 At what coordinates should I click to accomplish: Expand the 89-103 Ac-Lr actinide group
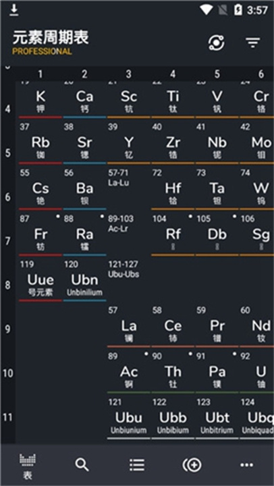click(129, 235)
